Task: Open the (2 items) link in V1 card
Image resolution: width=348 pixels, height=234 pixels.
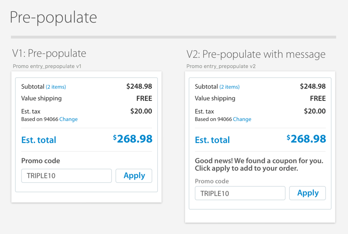Action: [x=56, y=87]
